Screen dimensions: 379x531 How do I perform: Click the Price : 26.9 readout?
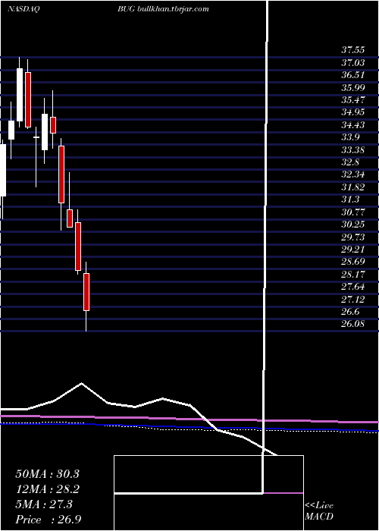47,520
